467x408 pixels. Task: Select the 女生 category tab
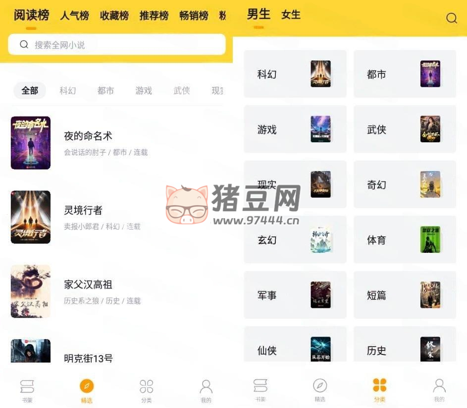(x=291, y=15)
